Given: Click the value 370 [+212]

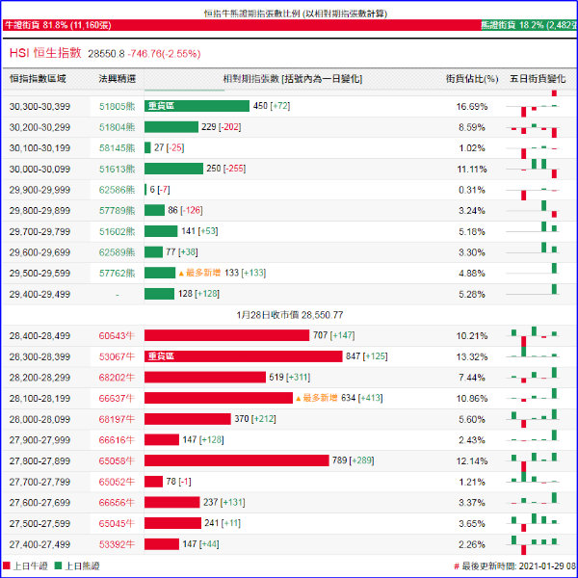Looking at the screenshot, I should 255,419.
